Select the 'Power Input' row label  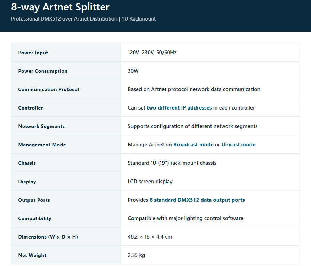tap(33, 53)
